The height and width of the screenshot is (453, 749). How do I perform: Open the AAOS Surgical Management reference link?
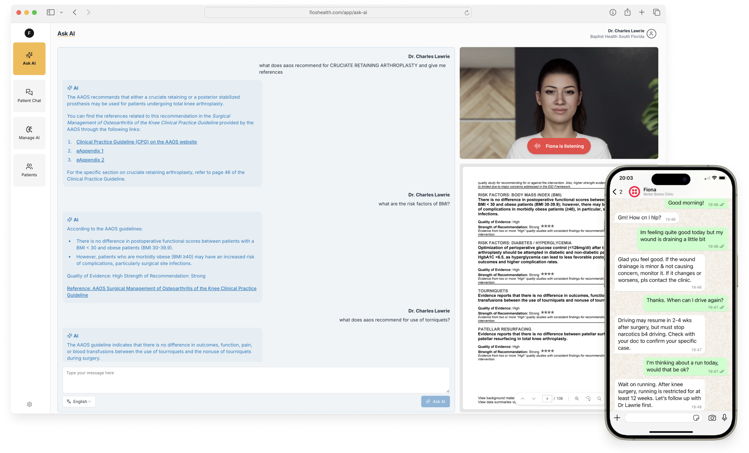click(161, 292)
